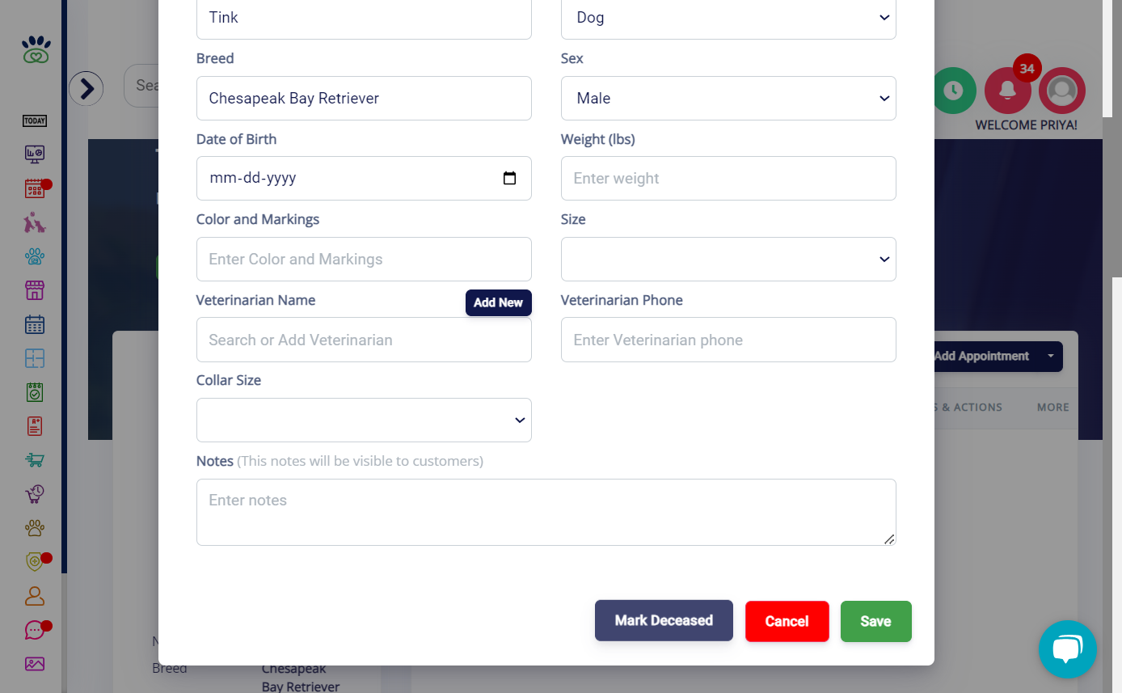Viewport: 1122px width, 693px height.
Task: Click the green Save button
Action: tap(875, 621)
